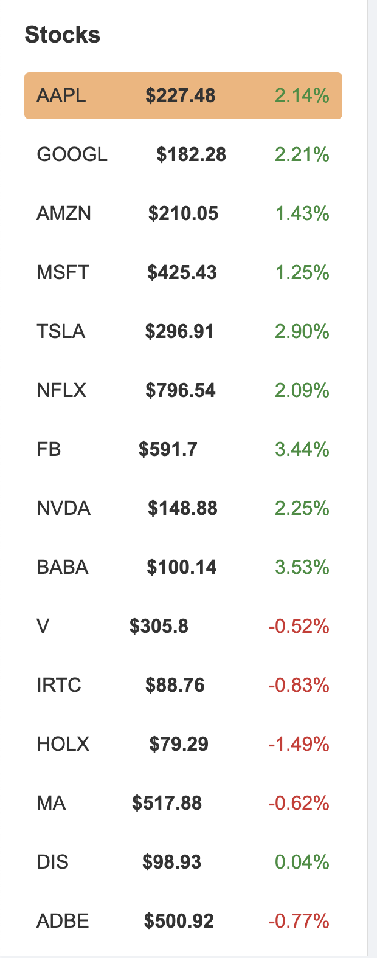The height and width of the screenshot is (958, 377).
Task: Click BABA's 3.53% change value
Action: (x=302, y=567)
